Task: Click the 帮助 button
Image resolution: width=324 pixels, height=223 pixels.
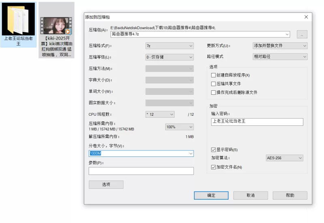Action: click(x=290, y=196)
